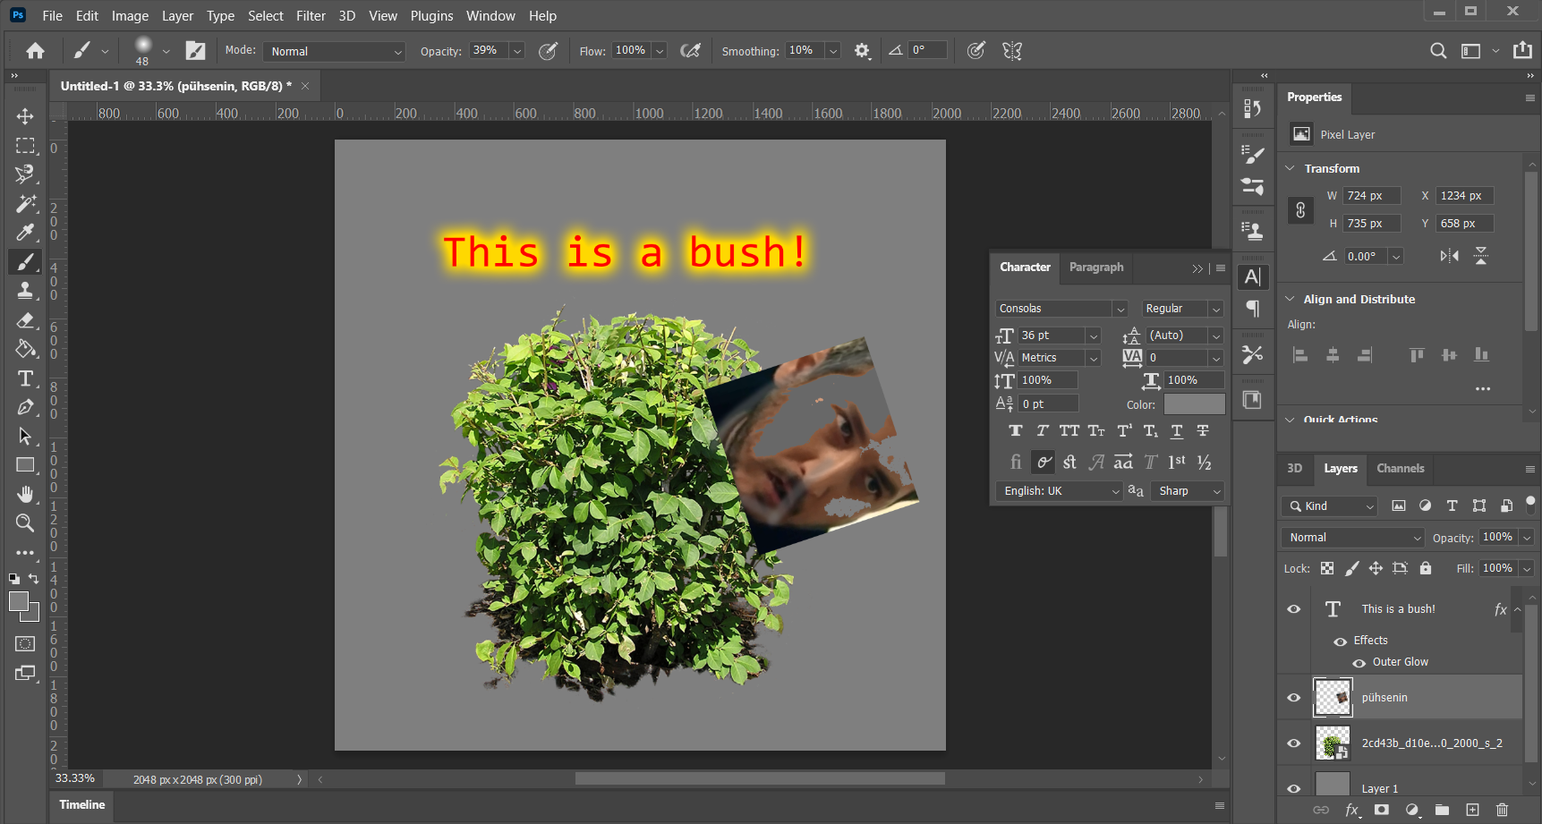Select the Magic Wand tool
This screenshot has height=824, width=1542.
pyautogui.click(x=25, y=204)
